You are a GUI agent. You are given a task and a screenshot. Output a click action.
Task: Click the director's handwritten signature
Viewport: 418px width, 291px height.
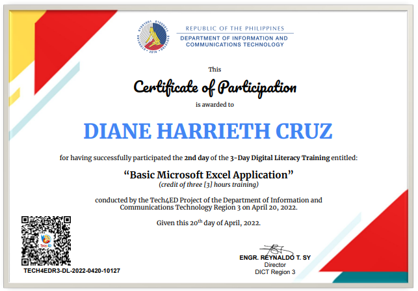coord(276,249)
